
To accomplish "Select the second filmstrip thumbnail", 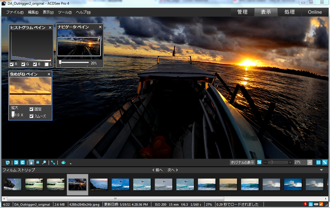I will coord(34,184).
